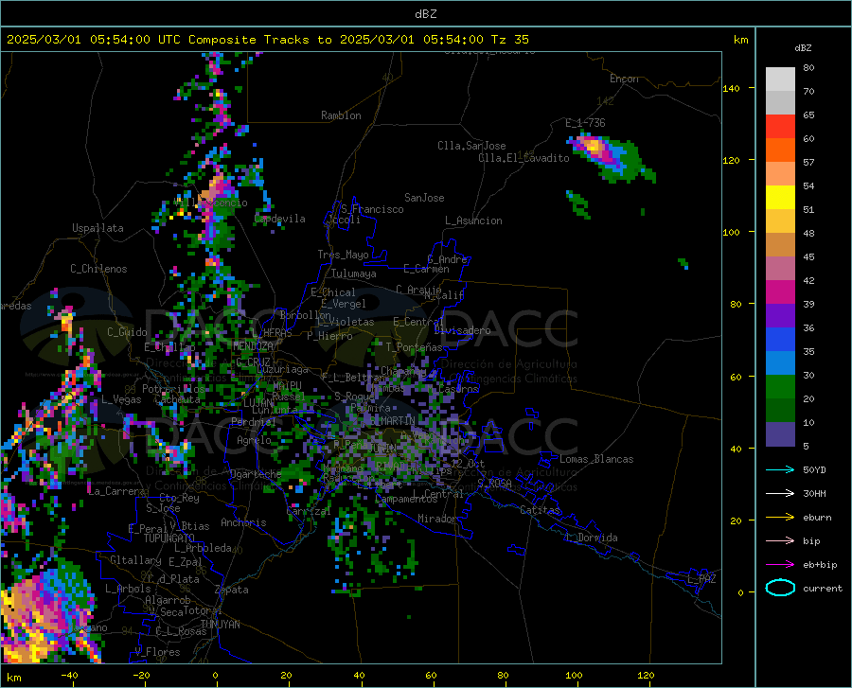
Task: Click the Zapata map label
Action: pyautogui.click(x=232, y=590)
